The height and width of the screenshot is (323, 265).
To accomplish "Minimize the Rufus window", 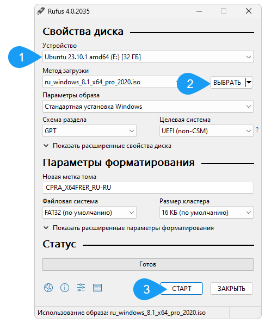I will [x=199, y=11].
